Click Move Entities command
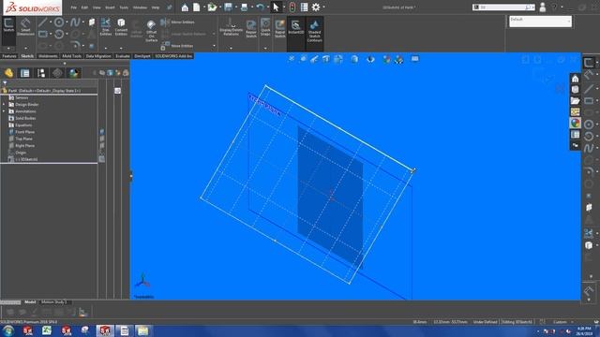600x337 pixels. point(177,46)
